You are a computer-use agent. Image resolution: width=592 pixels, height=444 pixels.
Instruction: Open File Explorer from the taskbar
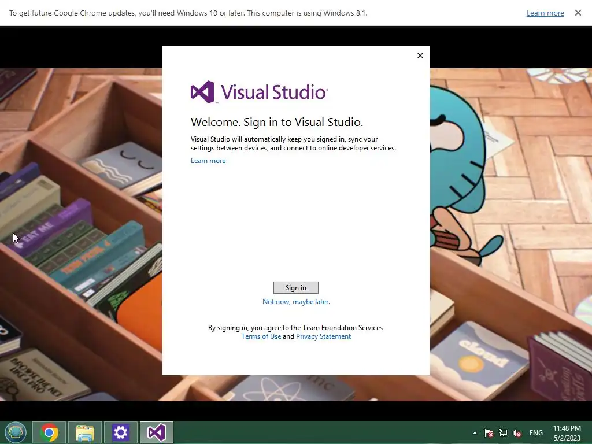[84, 432]
